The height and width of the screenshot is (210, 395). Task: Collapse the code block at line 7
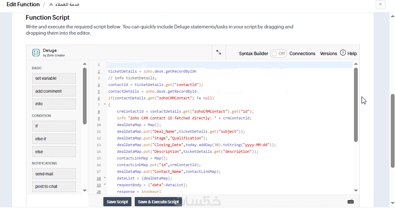tap(105, 105)
